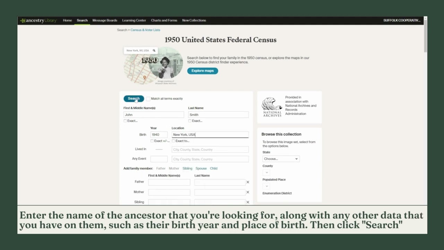Add a Child family member
The width and height of the screenshot is (444, 250).
[x=214, y=168]
